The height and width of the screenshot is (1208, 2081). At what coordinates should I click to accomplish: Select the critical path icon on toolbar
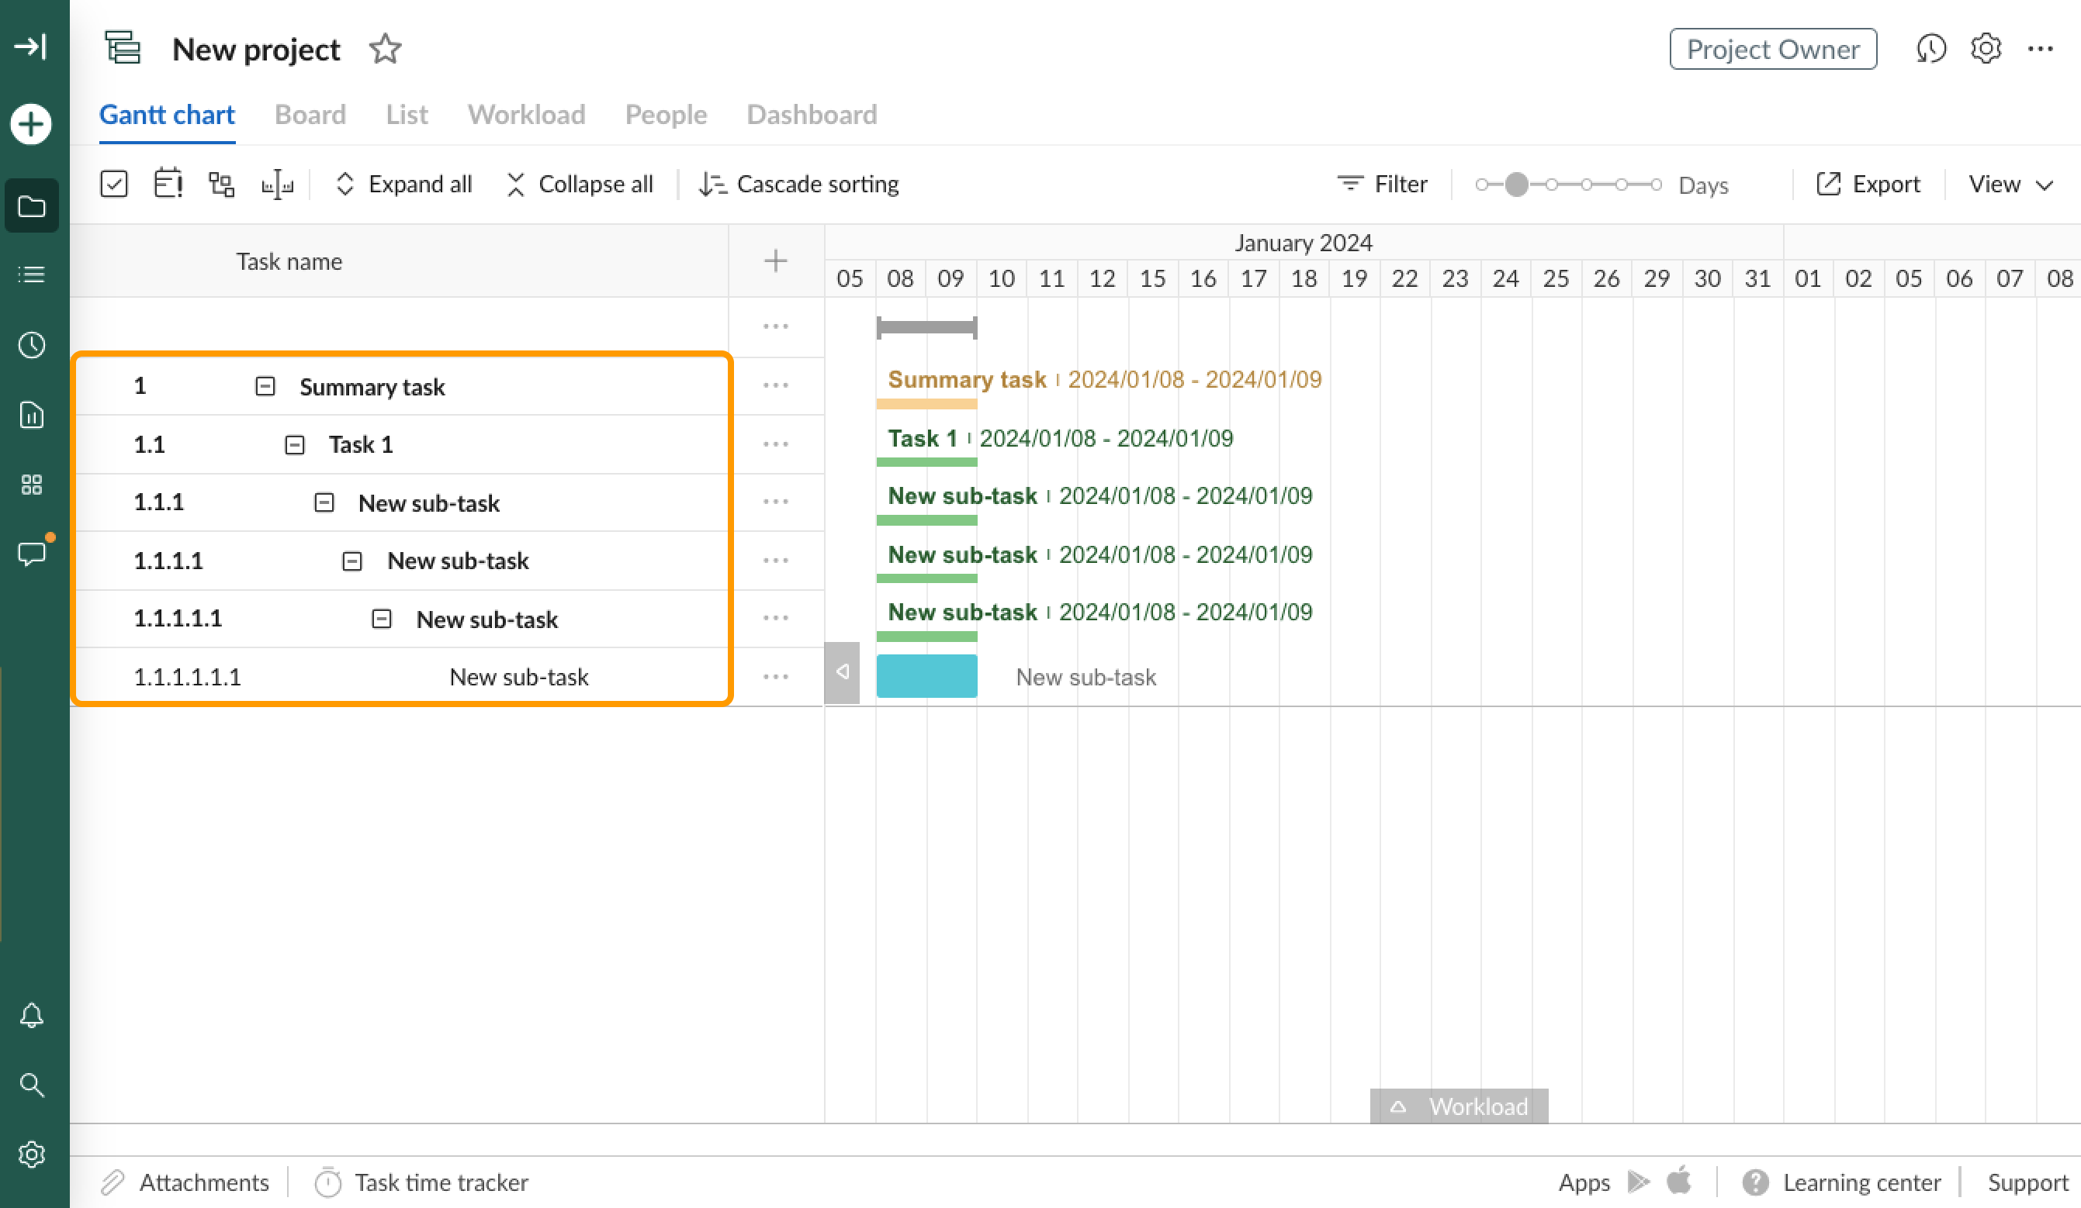coord(168,183)
